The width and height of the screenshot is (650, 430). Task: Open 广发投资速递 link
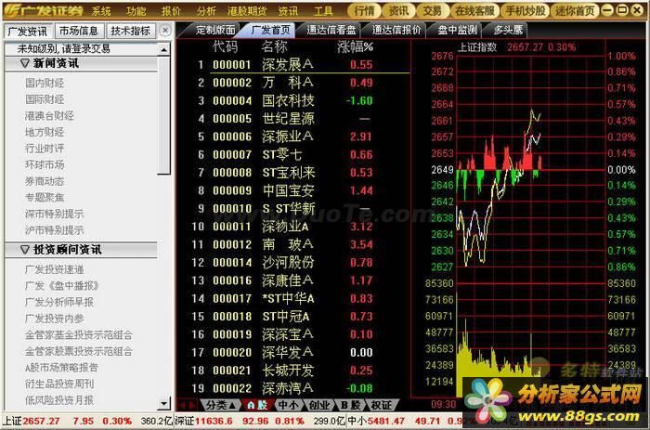coord(54,269)
